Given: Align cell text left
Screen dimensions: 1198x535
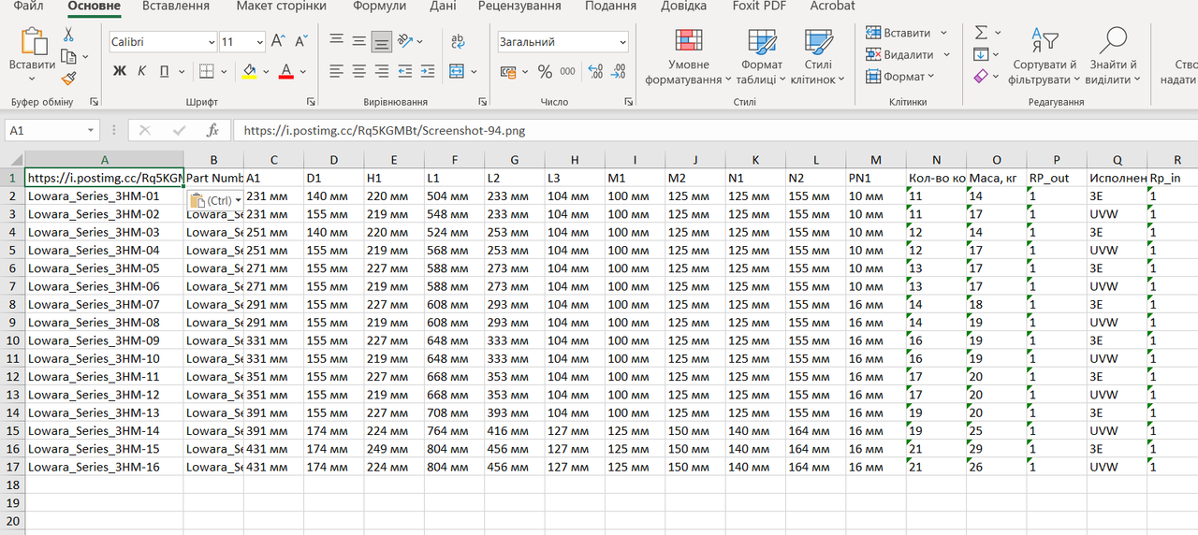Looking at the screenshot, I should tap(336, 71).
